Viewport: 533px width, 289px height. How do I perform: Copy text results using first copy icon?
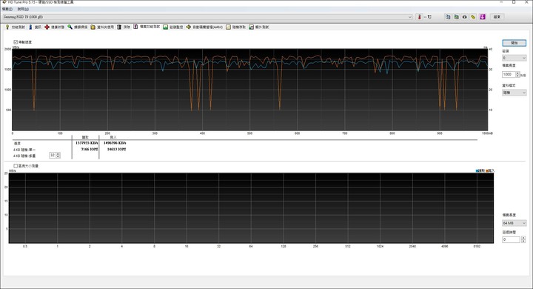[448, 17]
